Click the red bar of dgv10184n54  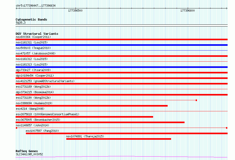pos(121,78)
